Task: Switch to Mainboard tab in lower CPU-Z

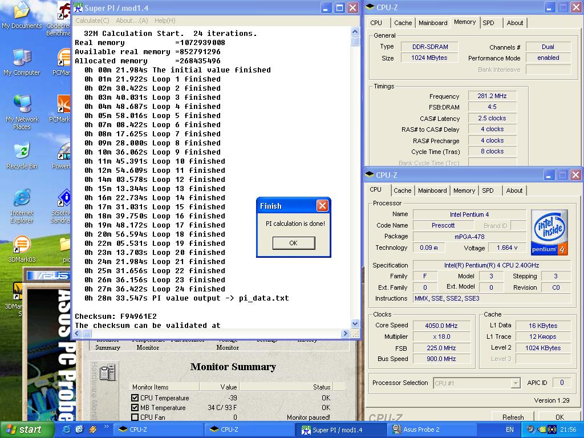Action: [432, 190]
